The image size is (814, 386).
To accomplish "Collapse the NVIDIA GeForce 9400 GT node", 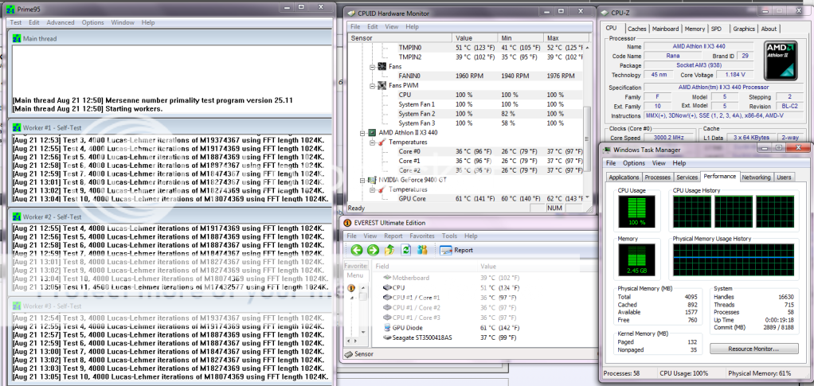I will click(362, 180).
